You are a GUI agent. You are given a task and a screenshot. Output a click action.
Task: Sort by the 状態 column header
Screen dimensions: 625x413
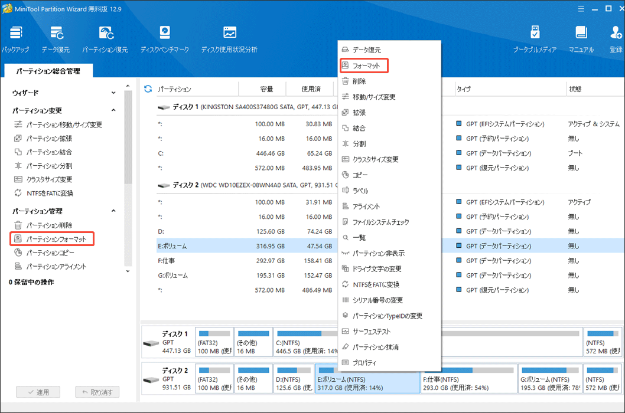(595, 89)
